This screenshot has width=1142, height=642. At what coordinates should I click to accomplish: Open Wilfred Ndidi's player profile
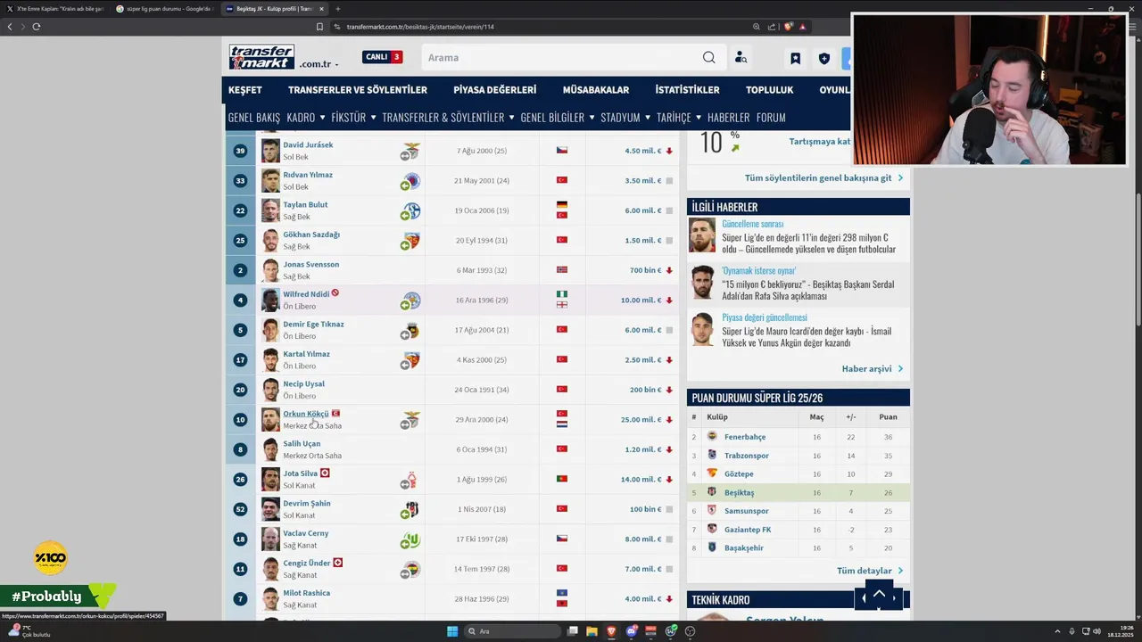306,294
